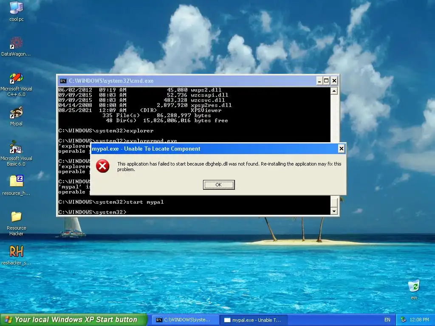
Task: Click the red error icon in dialog
Action: [x=103, y=166]
